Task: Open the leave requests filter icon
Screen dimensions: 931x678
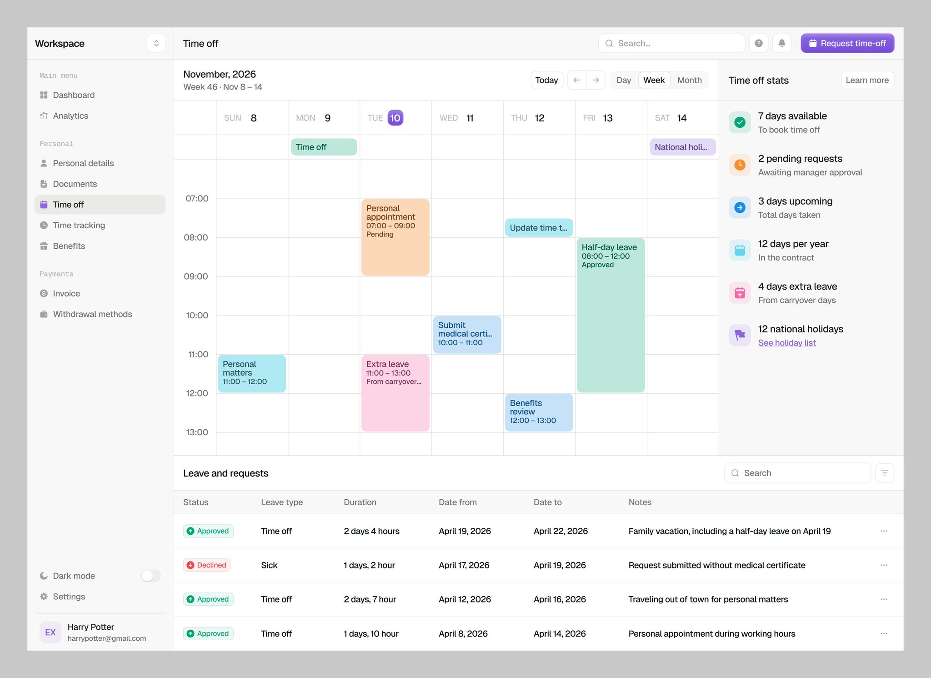Action: pos(885,473)
